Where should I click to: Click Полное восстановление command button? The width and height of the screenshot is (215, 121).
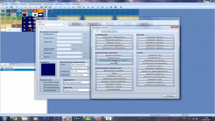155,63
